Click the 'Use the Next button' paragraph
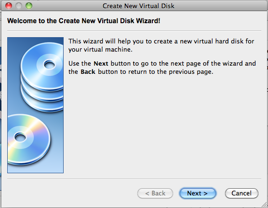The image size is (268, 208). (162, 68)
